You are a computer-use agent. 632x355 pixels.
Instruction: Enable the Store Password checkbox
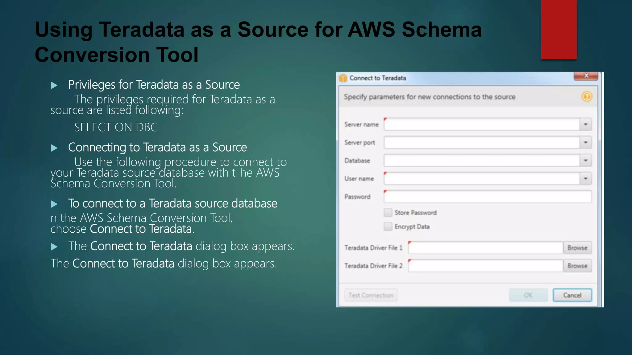388,213
